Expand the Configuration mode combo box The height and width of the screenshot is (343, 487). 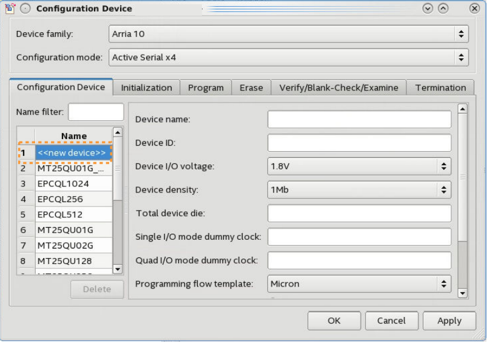click(x=288, y=58)
